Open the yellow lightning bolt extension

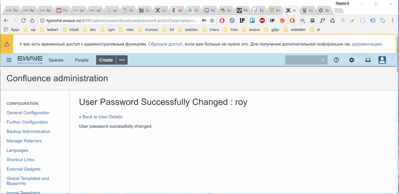point(352,21)
